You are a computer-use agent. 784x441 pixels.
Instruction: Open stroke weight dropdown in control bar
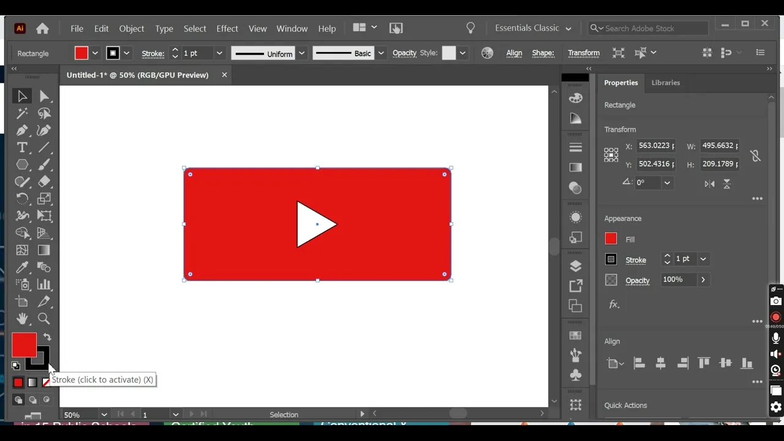pos(219,53)
